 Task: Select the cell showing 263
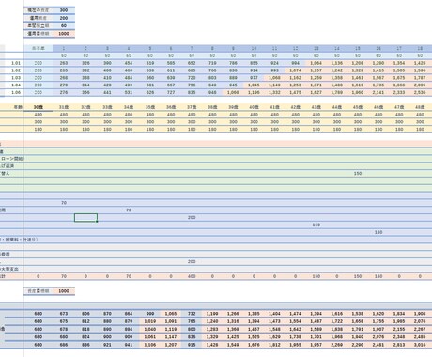[x=64, y=63]
